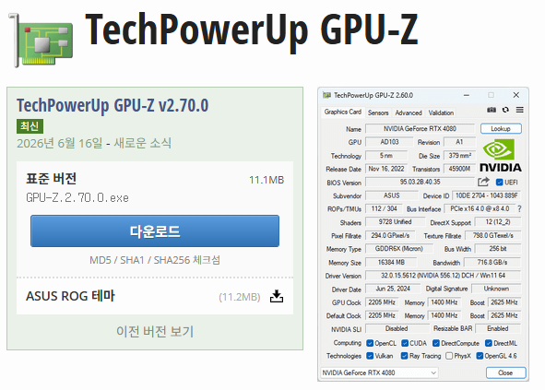The width and height of the screenshot is (545, 390).
Task: Click the ASUS ROG 테마 link
Action: pyautogui.click(x=70, y=296)
